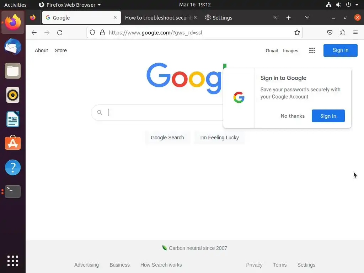Image resolution: width=364 pixels, height=273 pixels.
Task: Open volume indicator in top bar
Action: (x=339, y=5)
